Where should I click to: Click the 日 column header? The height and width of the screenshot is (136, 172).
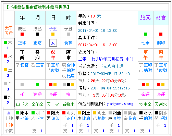[53, 18]
